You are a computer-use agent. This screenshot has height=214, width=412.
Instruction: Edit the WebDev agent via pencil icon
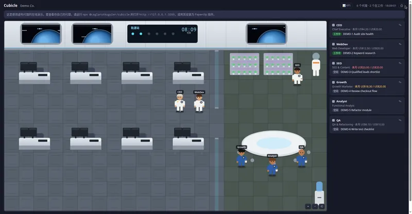pos(400,44)
